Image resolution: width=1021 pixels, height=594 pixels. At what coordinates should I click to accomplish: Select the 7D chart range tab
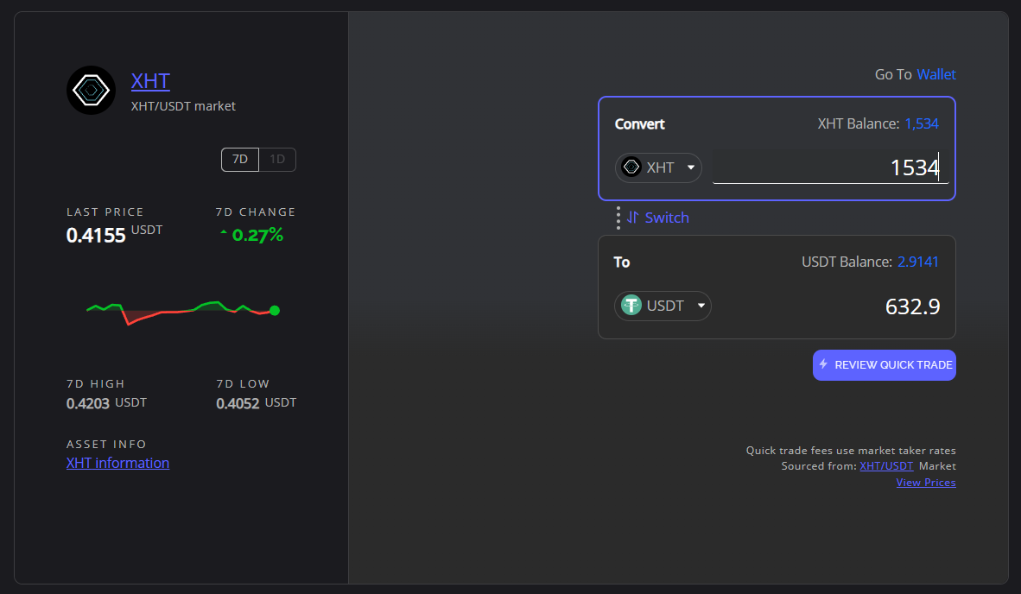coord(240,160)
